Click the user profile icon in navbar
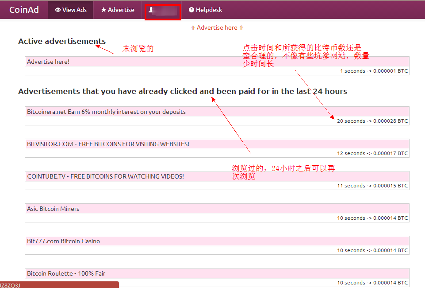 151,10
